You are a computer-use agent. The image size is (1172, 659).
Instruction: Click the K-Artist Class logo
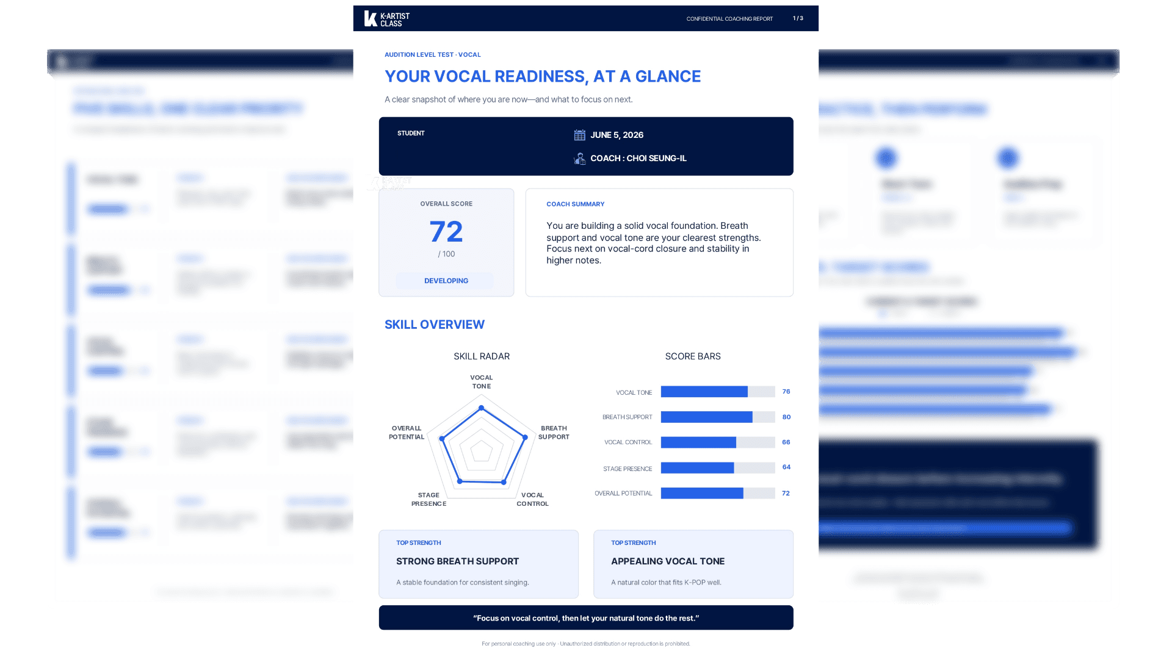click(387, 19)
